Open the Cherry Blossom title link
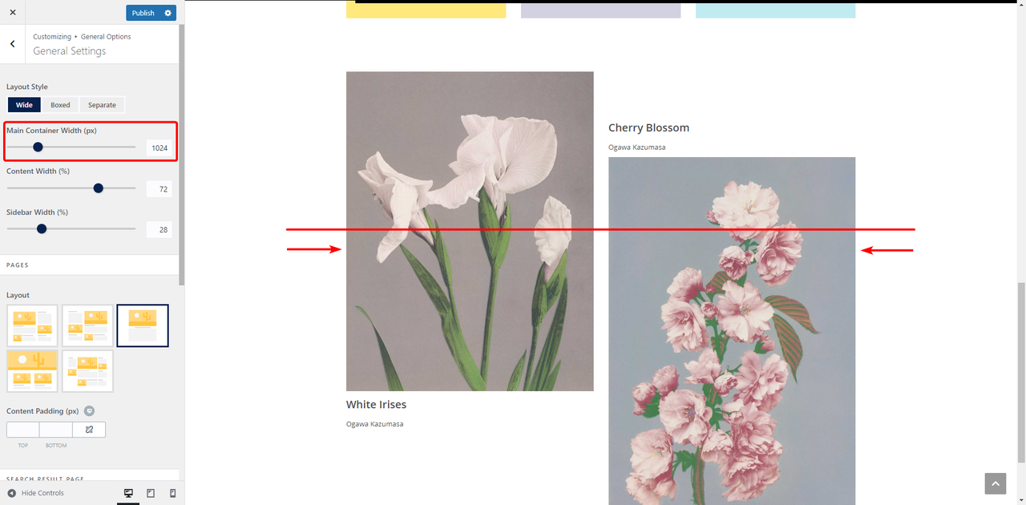1026x505 pixels. click(x=648, y=127)
